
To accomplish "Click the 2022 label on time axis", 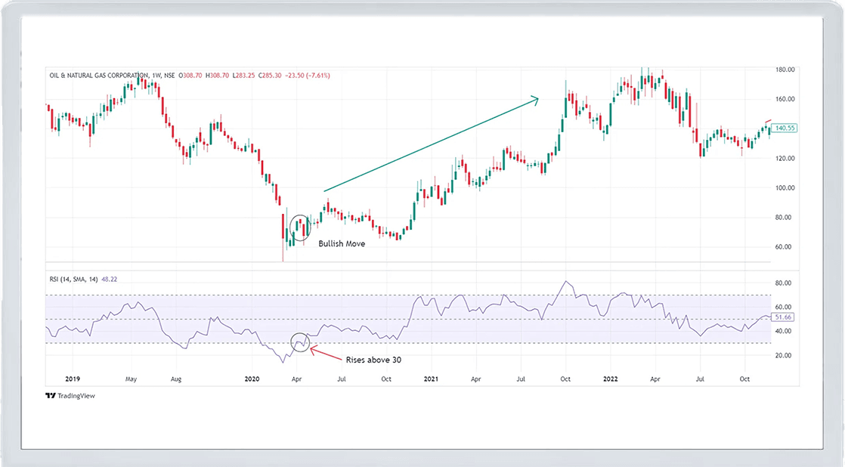I will click(x=611, y=377).
